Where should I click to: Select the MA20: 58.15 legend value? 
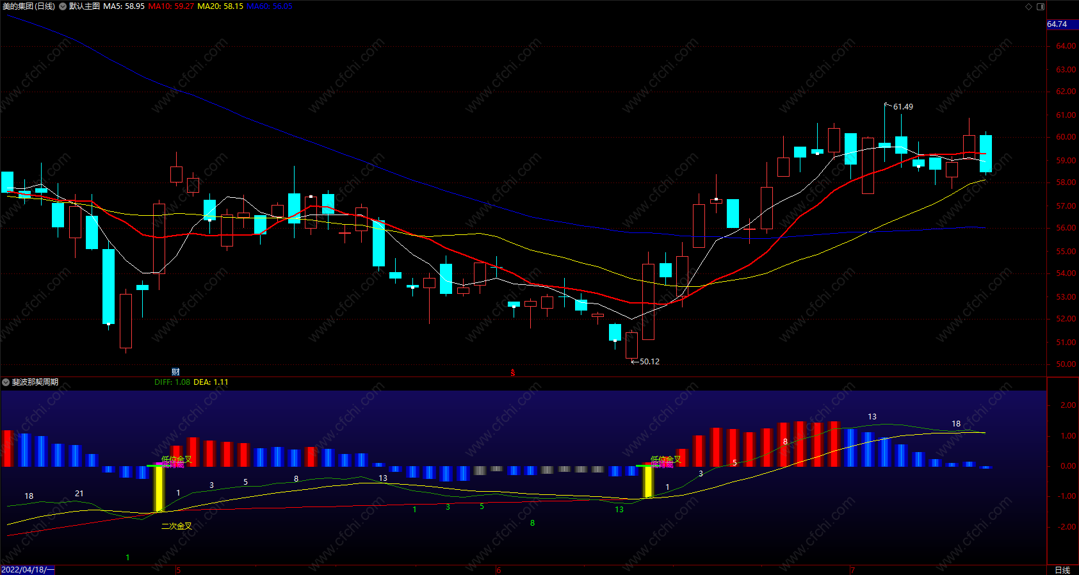coord(220,6)
